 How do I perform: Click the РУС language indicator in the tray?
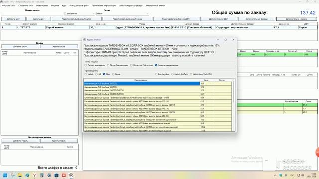click(x=292, y=175)
